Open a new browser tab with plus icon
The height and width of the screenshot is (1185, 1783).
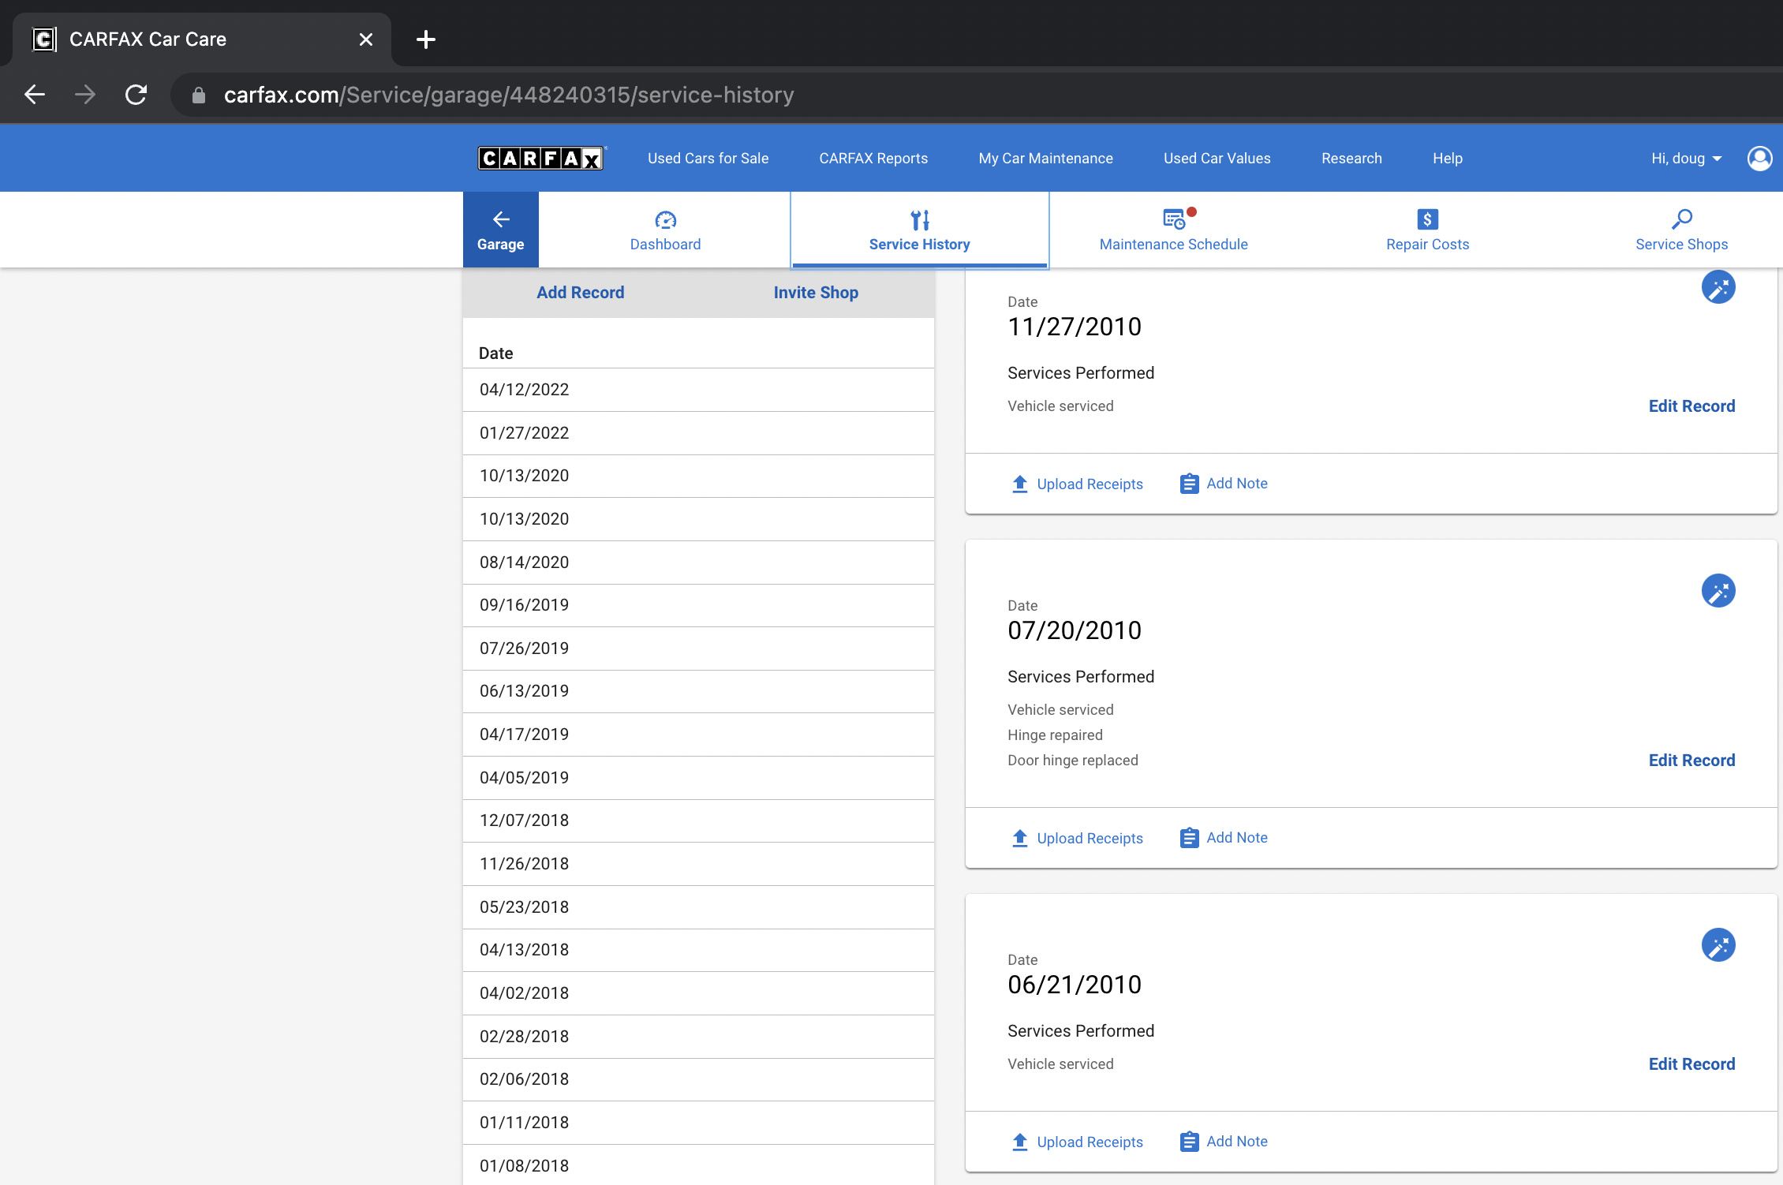426,39
